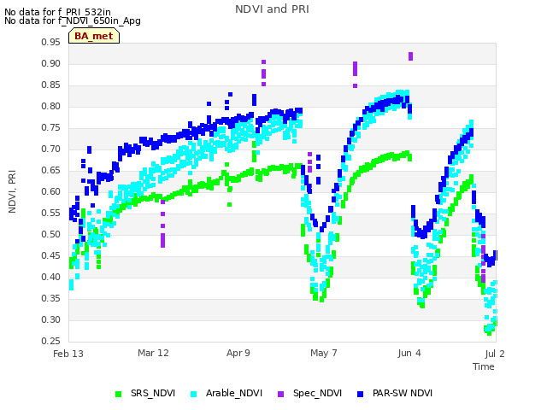Select the PAR-SW NDVI legend label

(403, 393)
